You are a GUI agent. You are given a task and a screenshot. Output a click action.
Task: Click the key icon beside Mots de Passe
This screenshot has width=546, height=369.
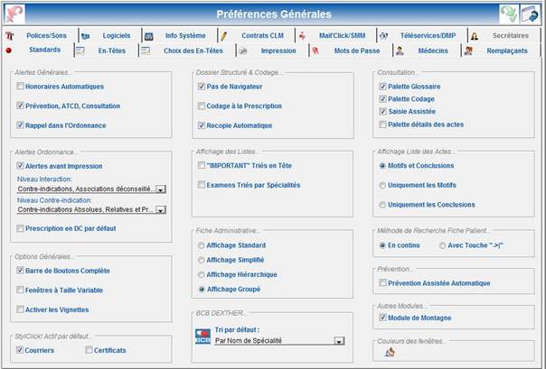[315, 51]
